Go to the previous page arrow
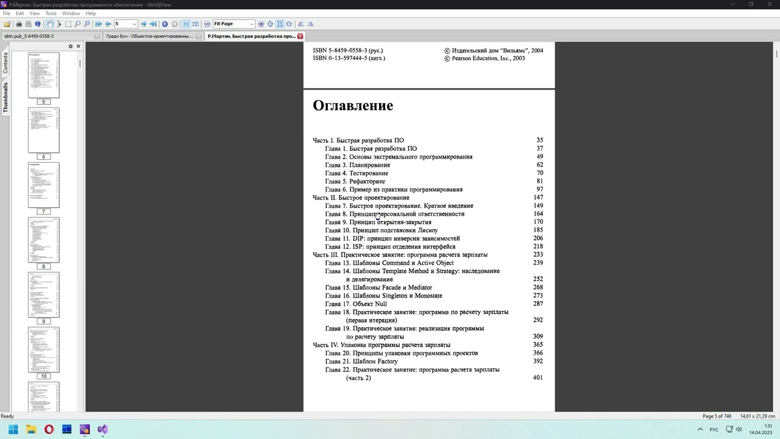The width and height of the screenshot is (780, 439). [108, 24]
